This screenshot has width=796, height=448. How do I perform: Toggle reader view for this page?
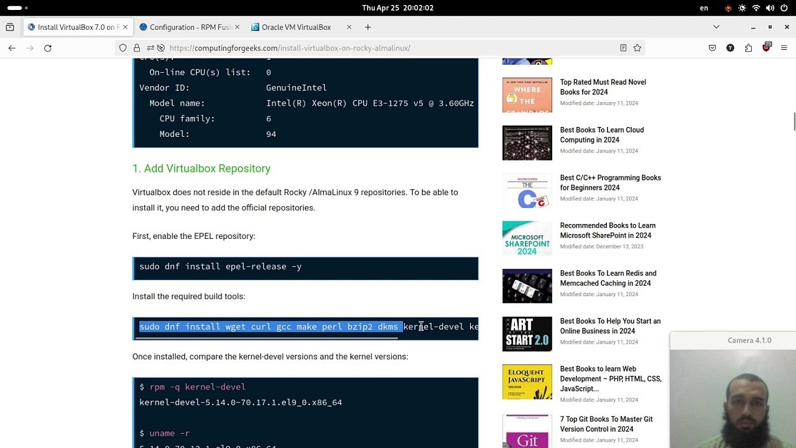(623, 48)
